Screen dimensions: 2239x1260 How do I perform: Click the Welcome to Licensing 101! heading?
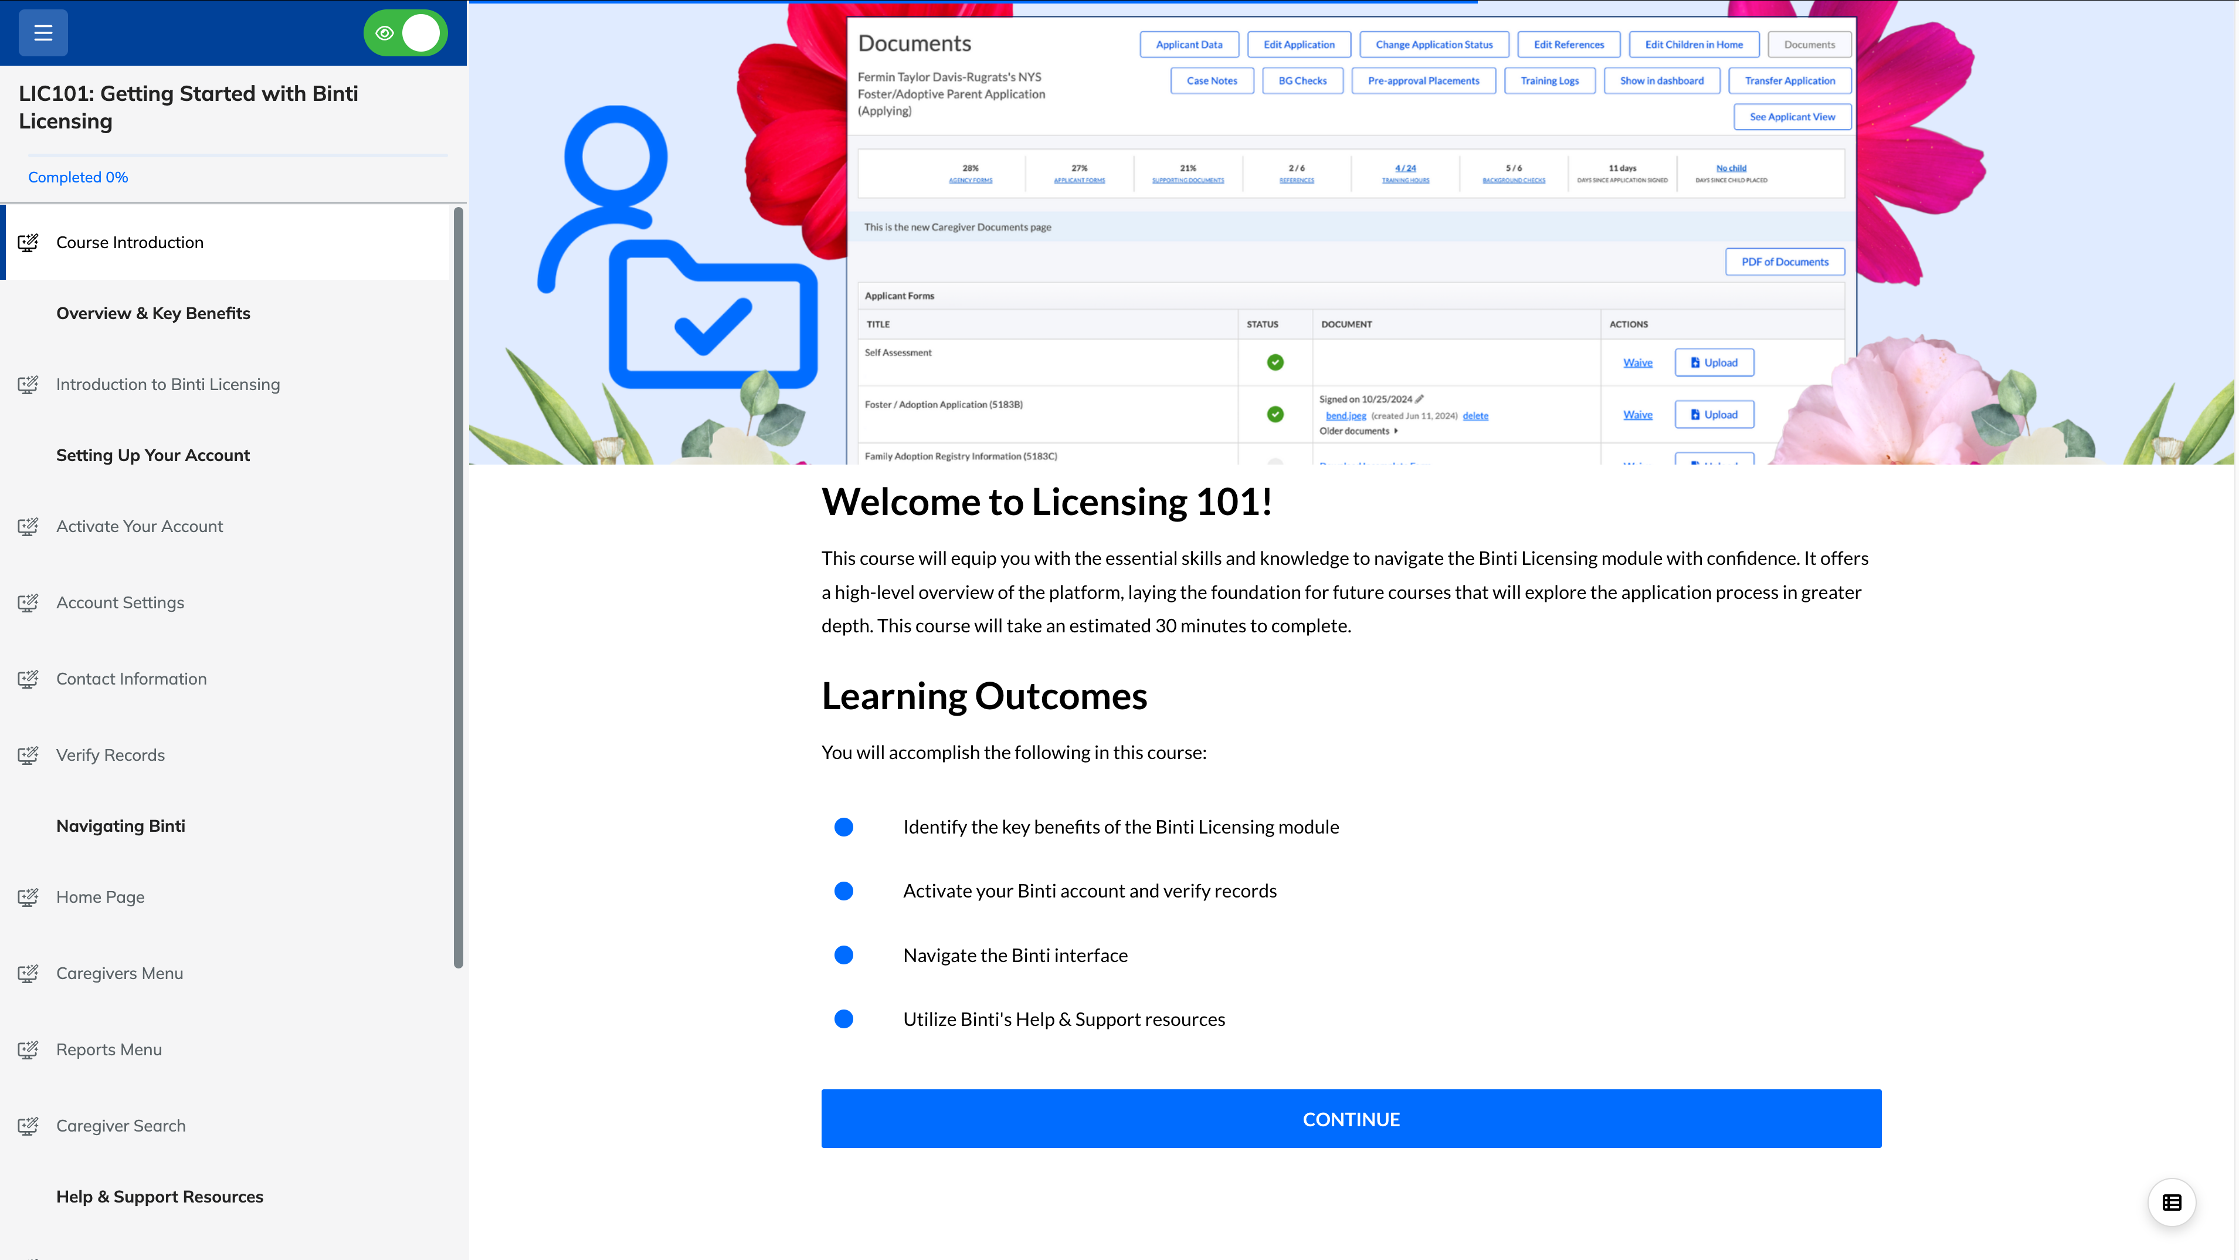pyautogui.click(x=1047, y=502)
